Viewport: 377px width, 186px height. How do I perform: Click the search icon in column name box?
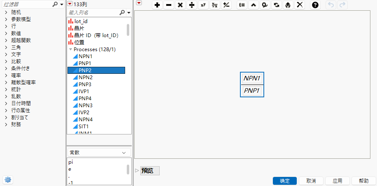point(122,12)
